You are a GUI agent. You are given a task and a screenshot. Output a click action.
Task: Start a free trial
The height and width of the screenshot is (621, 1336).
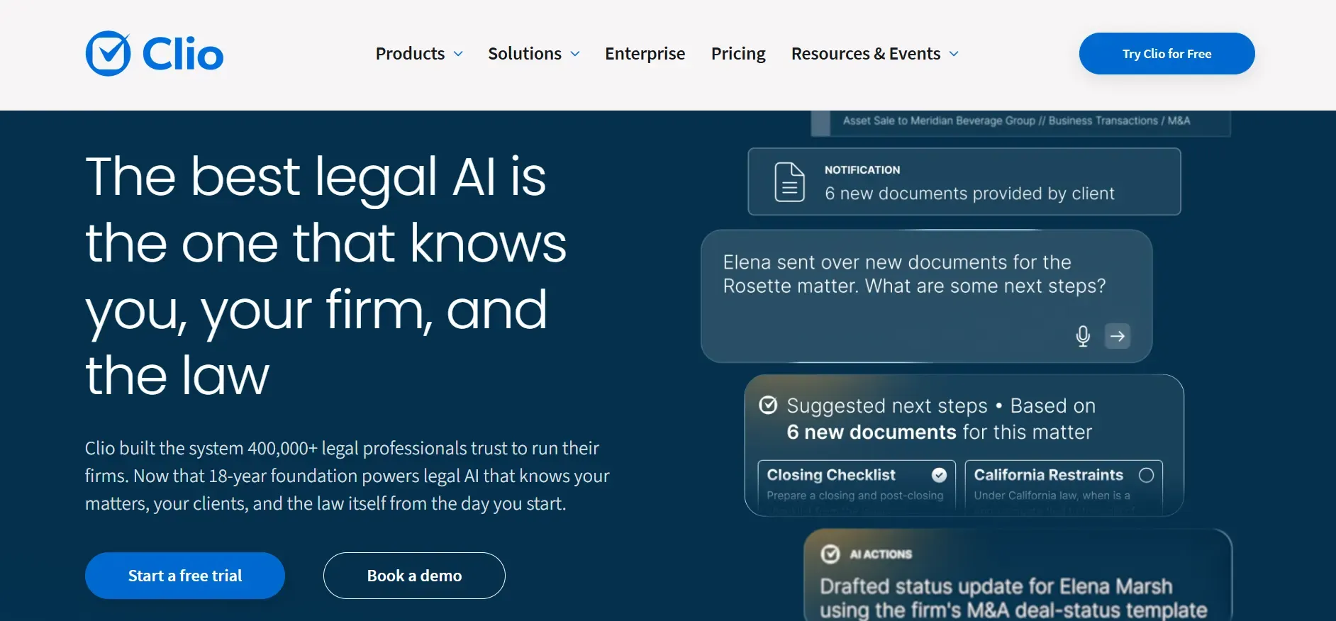185,576
